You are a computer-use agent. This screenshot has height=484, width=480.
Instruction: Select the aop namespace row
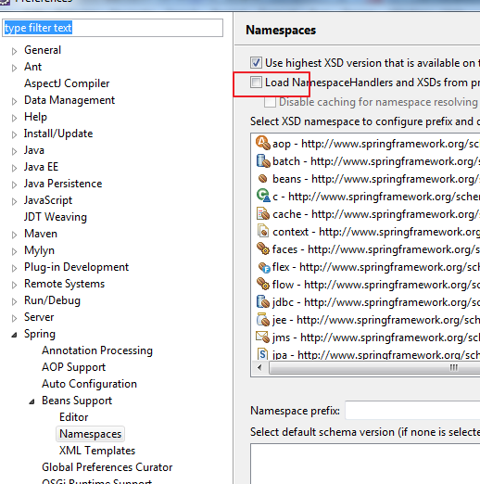tap(366, 144)
